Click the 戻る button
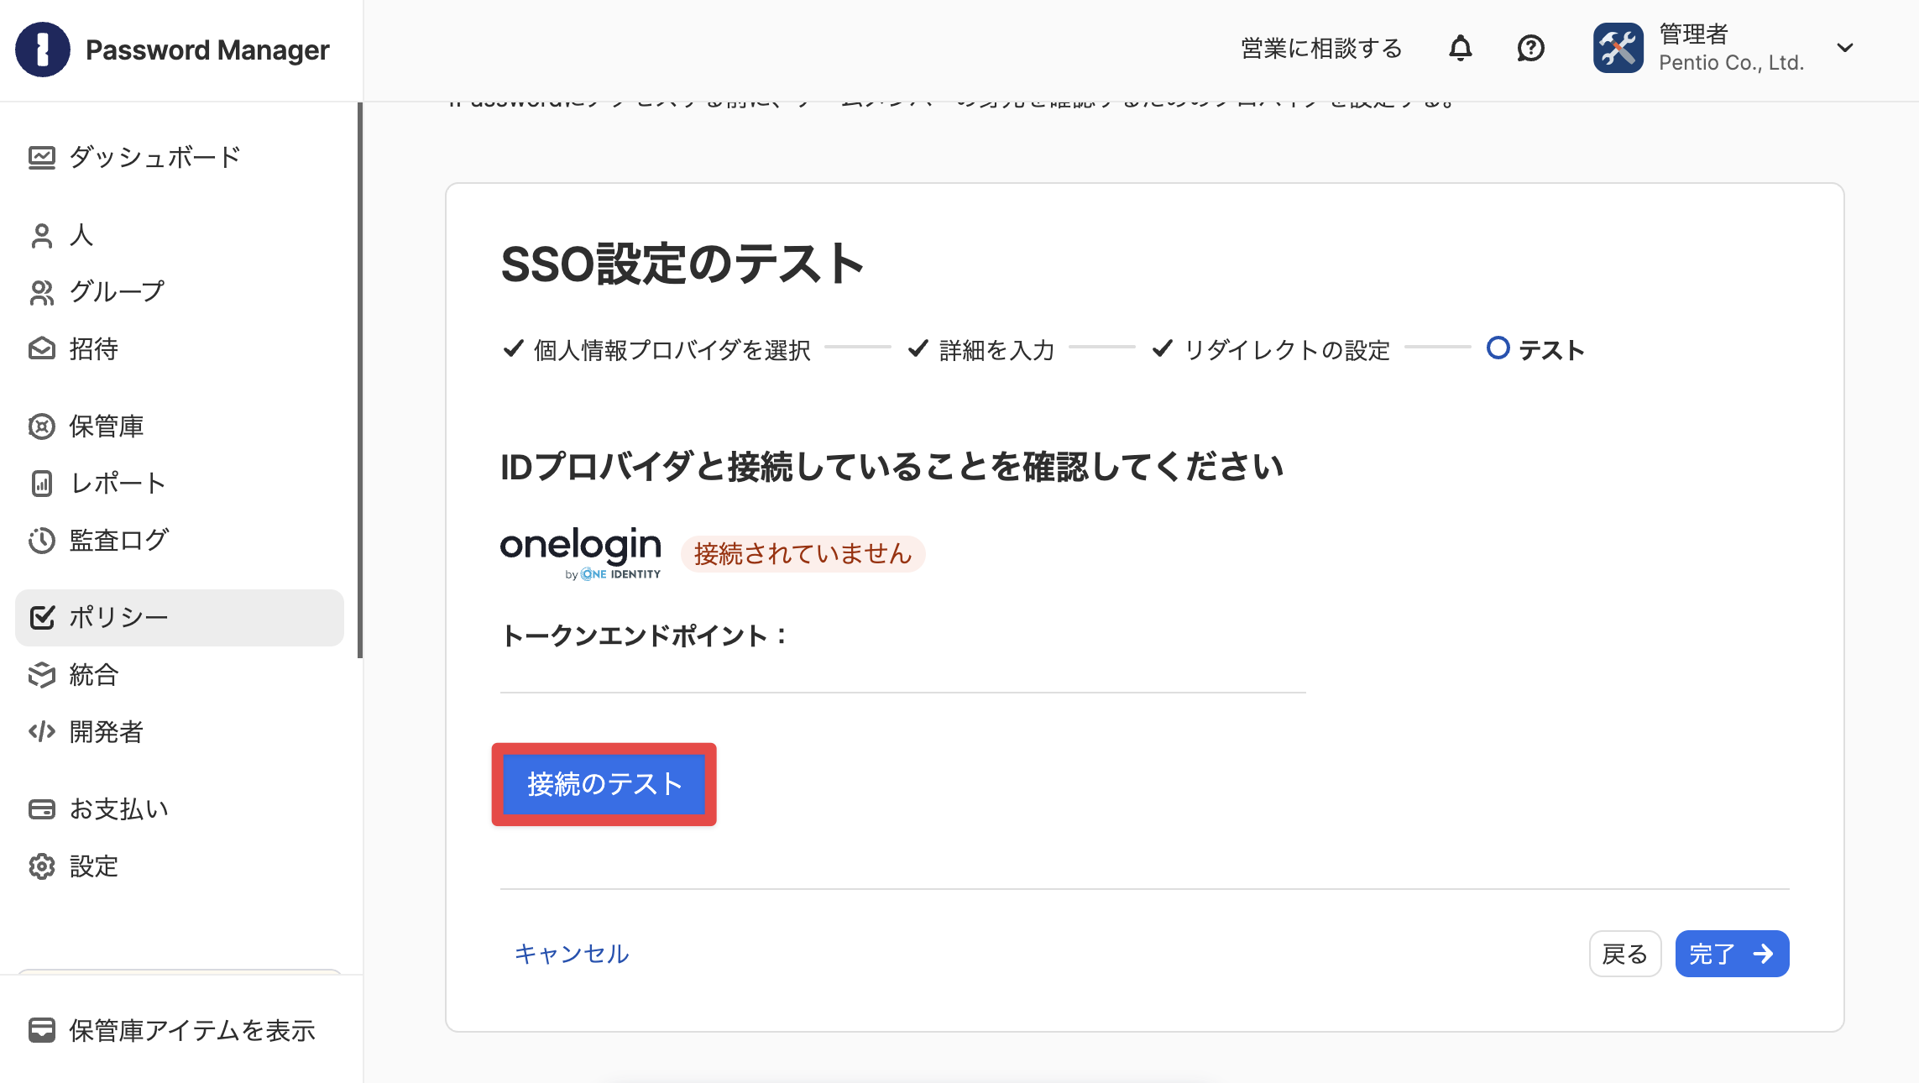This screenshot has width=1919, height=1083. [1625, 954]
